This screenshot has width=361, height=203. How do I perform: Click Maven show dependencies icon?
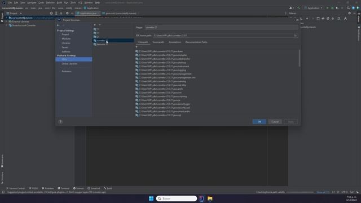point(339,19)
